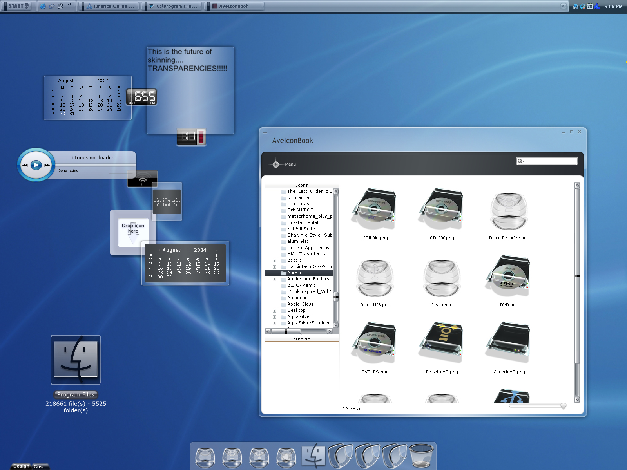Expand the Application Folders tree node

tap(274, 279)
